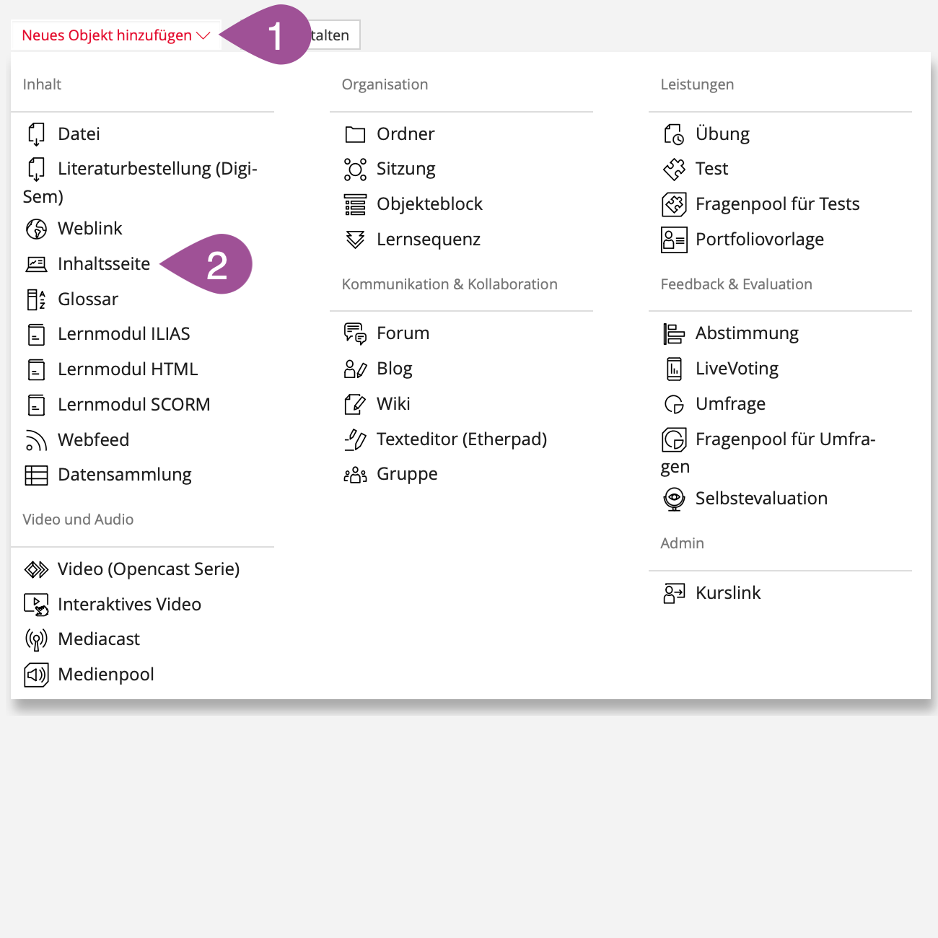Click the Mediacast antenna icon
Image resolution: width=938 pixels, height=938 pixels.
36,639
